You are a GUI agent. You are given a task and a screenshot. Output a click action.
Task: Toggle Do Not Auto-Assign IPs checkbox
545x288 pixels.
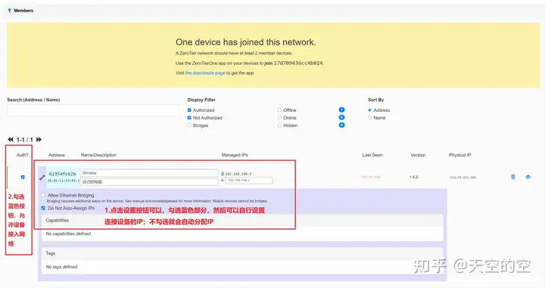coord(43,208)
